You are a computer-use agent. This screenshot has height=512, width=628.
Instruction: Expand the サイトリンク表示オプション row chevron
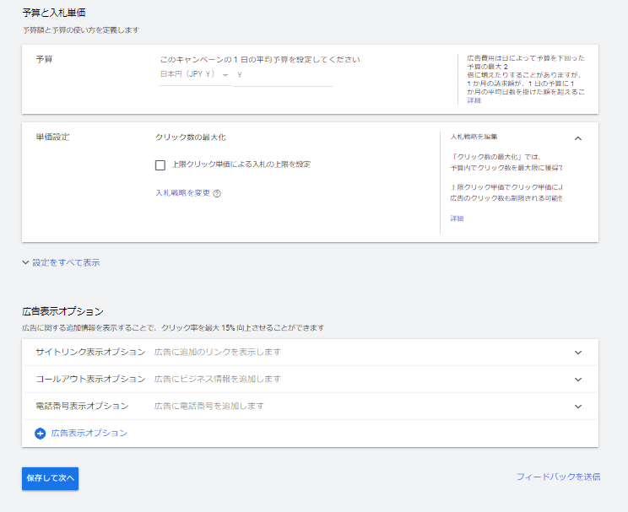578,353
